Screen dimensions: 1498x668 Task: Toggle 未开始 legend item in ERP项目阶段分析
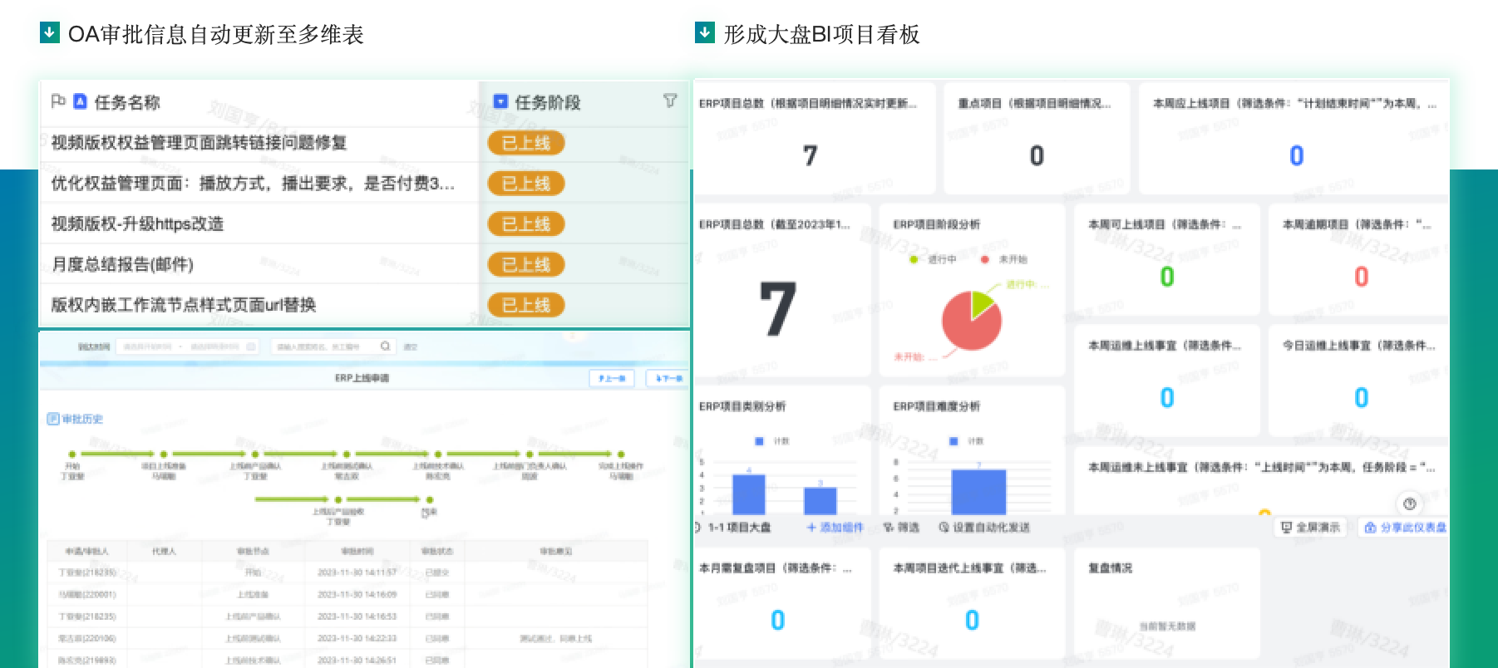pos(1003,259)
